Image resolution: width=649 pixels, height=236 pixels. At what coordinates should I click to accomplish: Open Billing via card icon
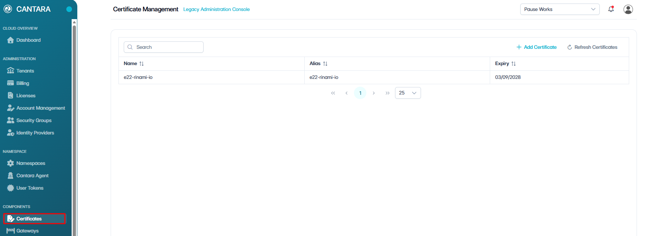tap(11, 83)
